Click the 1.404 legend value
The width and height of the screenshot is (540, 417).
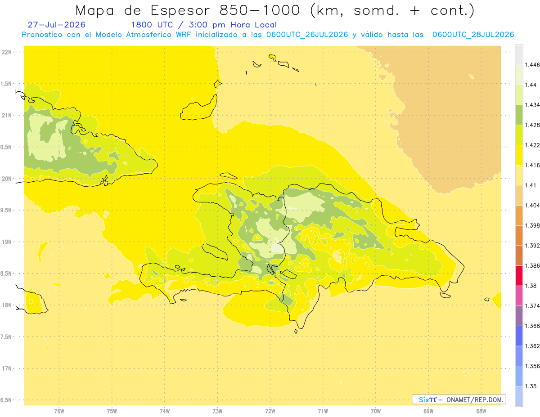(x=533, y=206)
